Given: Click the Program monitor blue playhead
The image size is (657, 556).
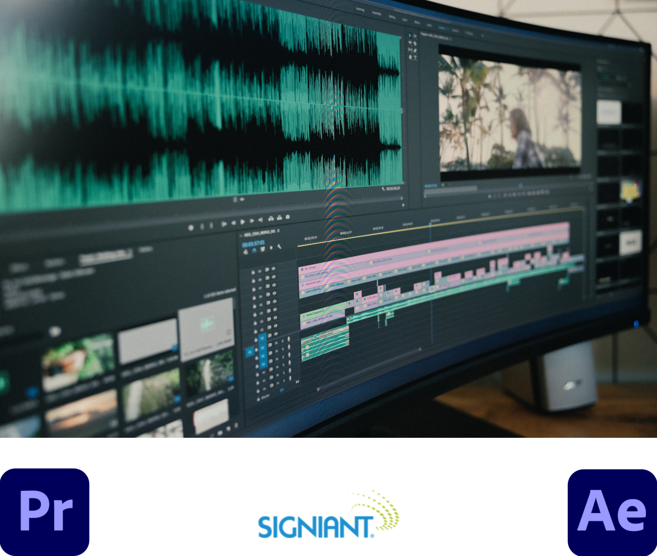Looking at the screenshot, I should click(520, 185).
